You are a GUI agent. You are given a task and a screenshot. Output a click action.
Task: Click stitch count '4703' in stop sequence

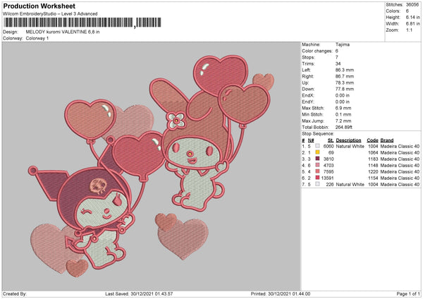[329, 166]
